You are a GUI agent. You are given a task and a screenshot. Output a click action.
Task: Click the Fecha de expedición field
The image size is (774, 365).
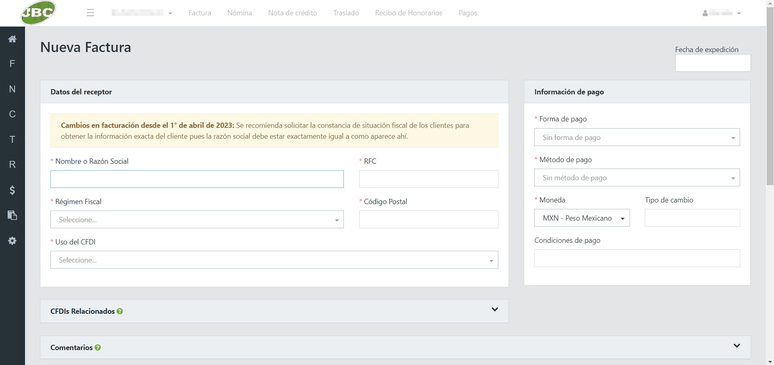[713, 63]
